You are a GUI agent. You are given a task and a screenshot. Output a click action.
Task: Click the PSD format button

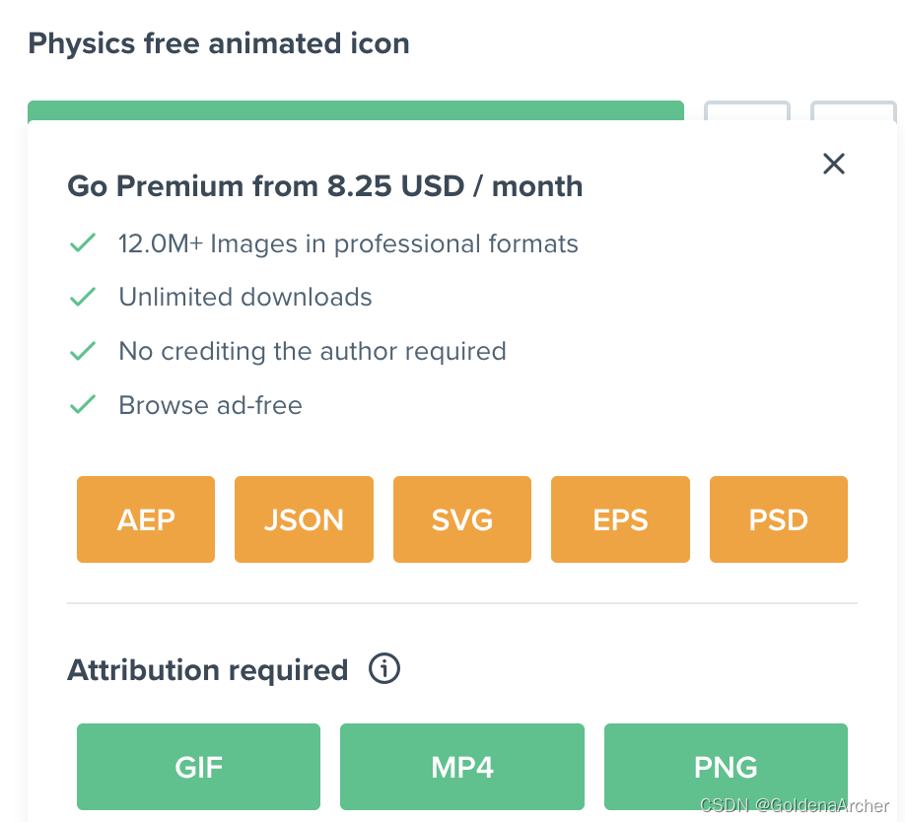pyautogui.click(x=779, y=519)
